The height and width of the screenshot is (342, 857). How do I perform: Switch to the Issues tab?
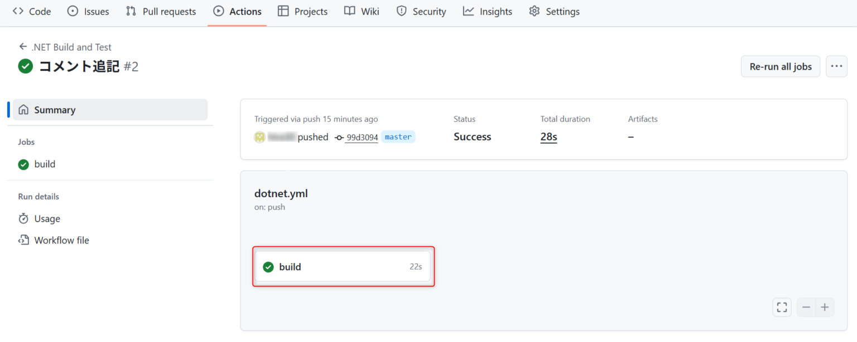tap(88, 11)
